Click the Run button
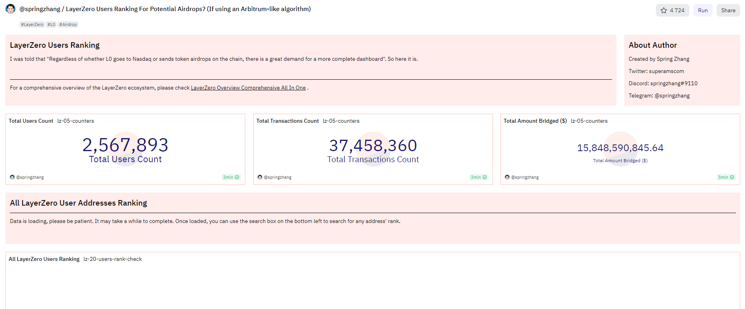 (x=703, y=10)
